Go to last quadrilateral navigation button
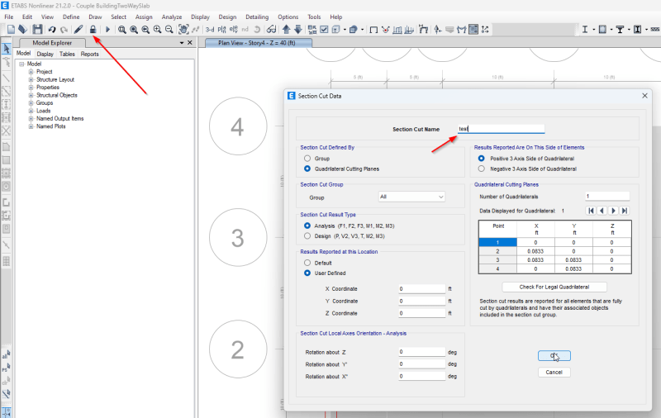Image resolution: width=661 pixels, height=418 pixels. point(625,211)
